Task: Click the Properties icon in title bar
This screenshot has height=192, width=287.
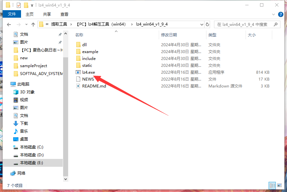Action: pos(19,5)
